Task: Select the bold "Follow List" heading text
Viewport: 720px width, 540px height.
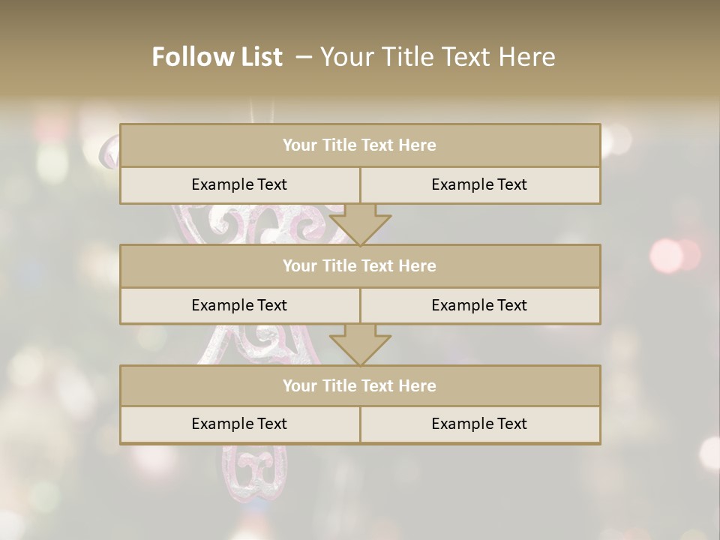Action: click(217, 57)
